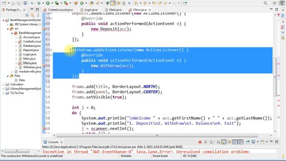The height and width of the screenshot is (161, 286).
Task: Collapse All in Package Explorer
Action: pos(27,15)
